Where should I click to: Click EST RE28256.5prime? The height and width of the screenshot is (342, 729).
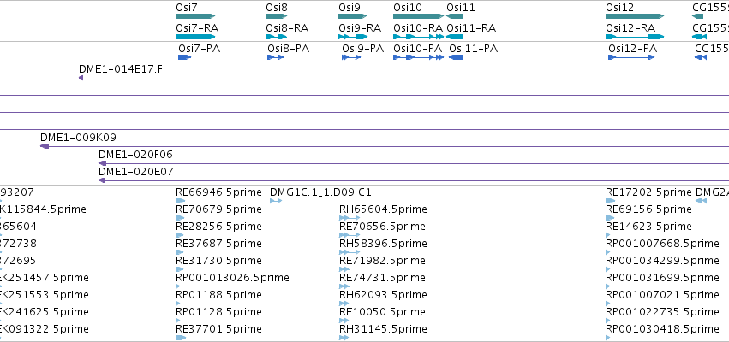click(x=219, y=227)
